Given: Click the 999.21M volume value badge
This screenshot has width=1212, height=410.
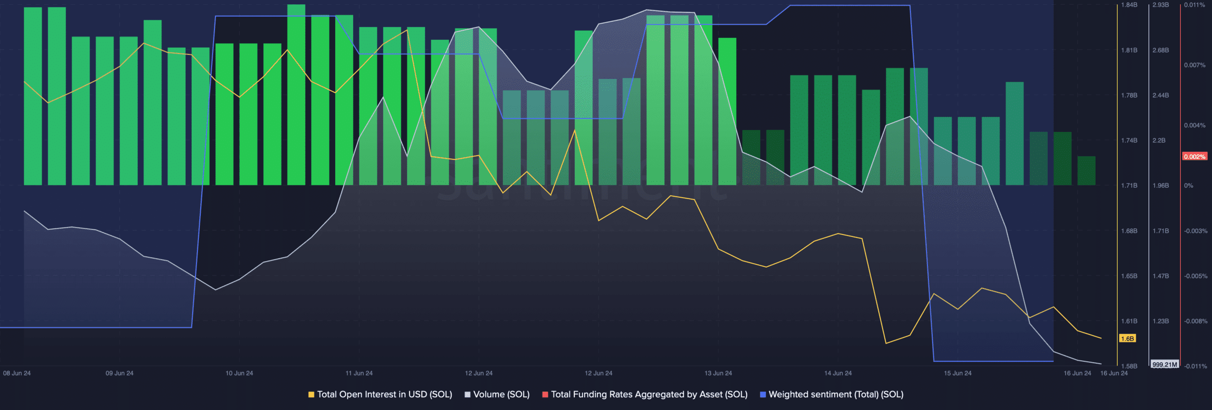Looking at the screenshot, I should 1165,365.
